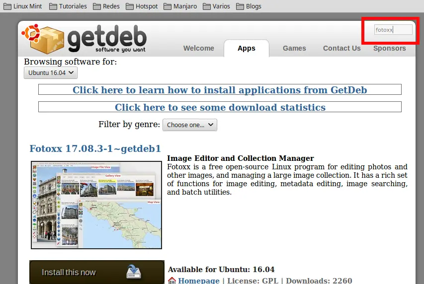Open the Sponsors tab
The image size is (424, 284).
[x=389, y=48]
